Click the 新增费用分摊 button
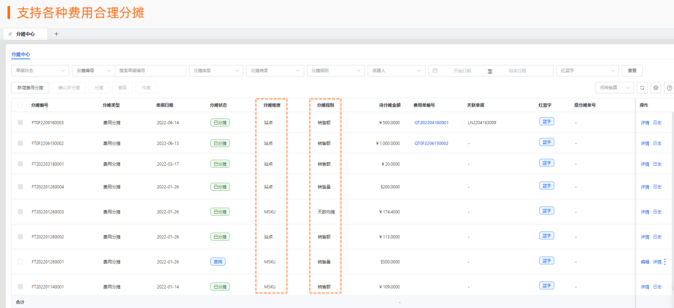Screen dimensions: 674x308 (x=30, y=88)
